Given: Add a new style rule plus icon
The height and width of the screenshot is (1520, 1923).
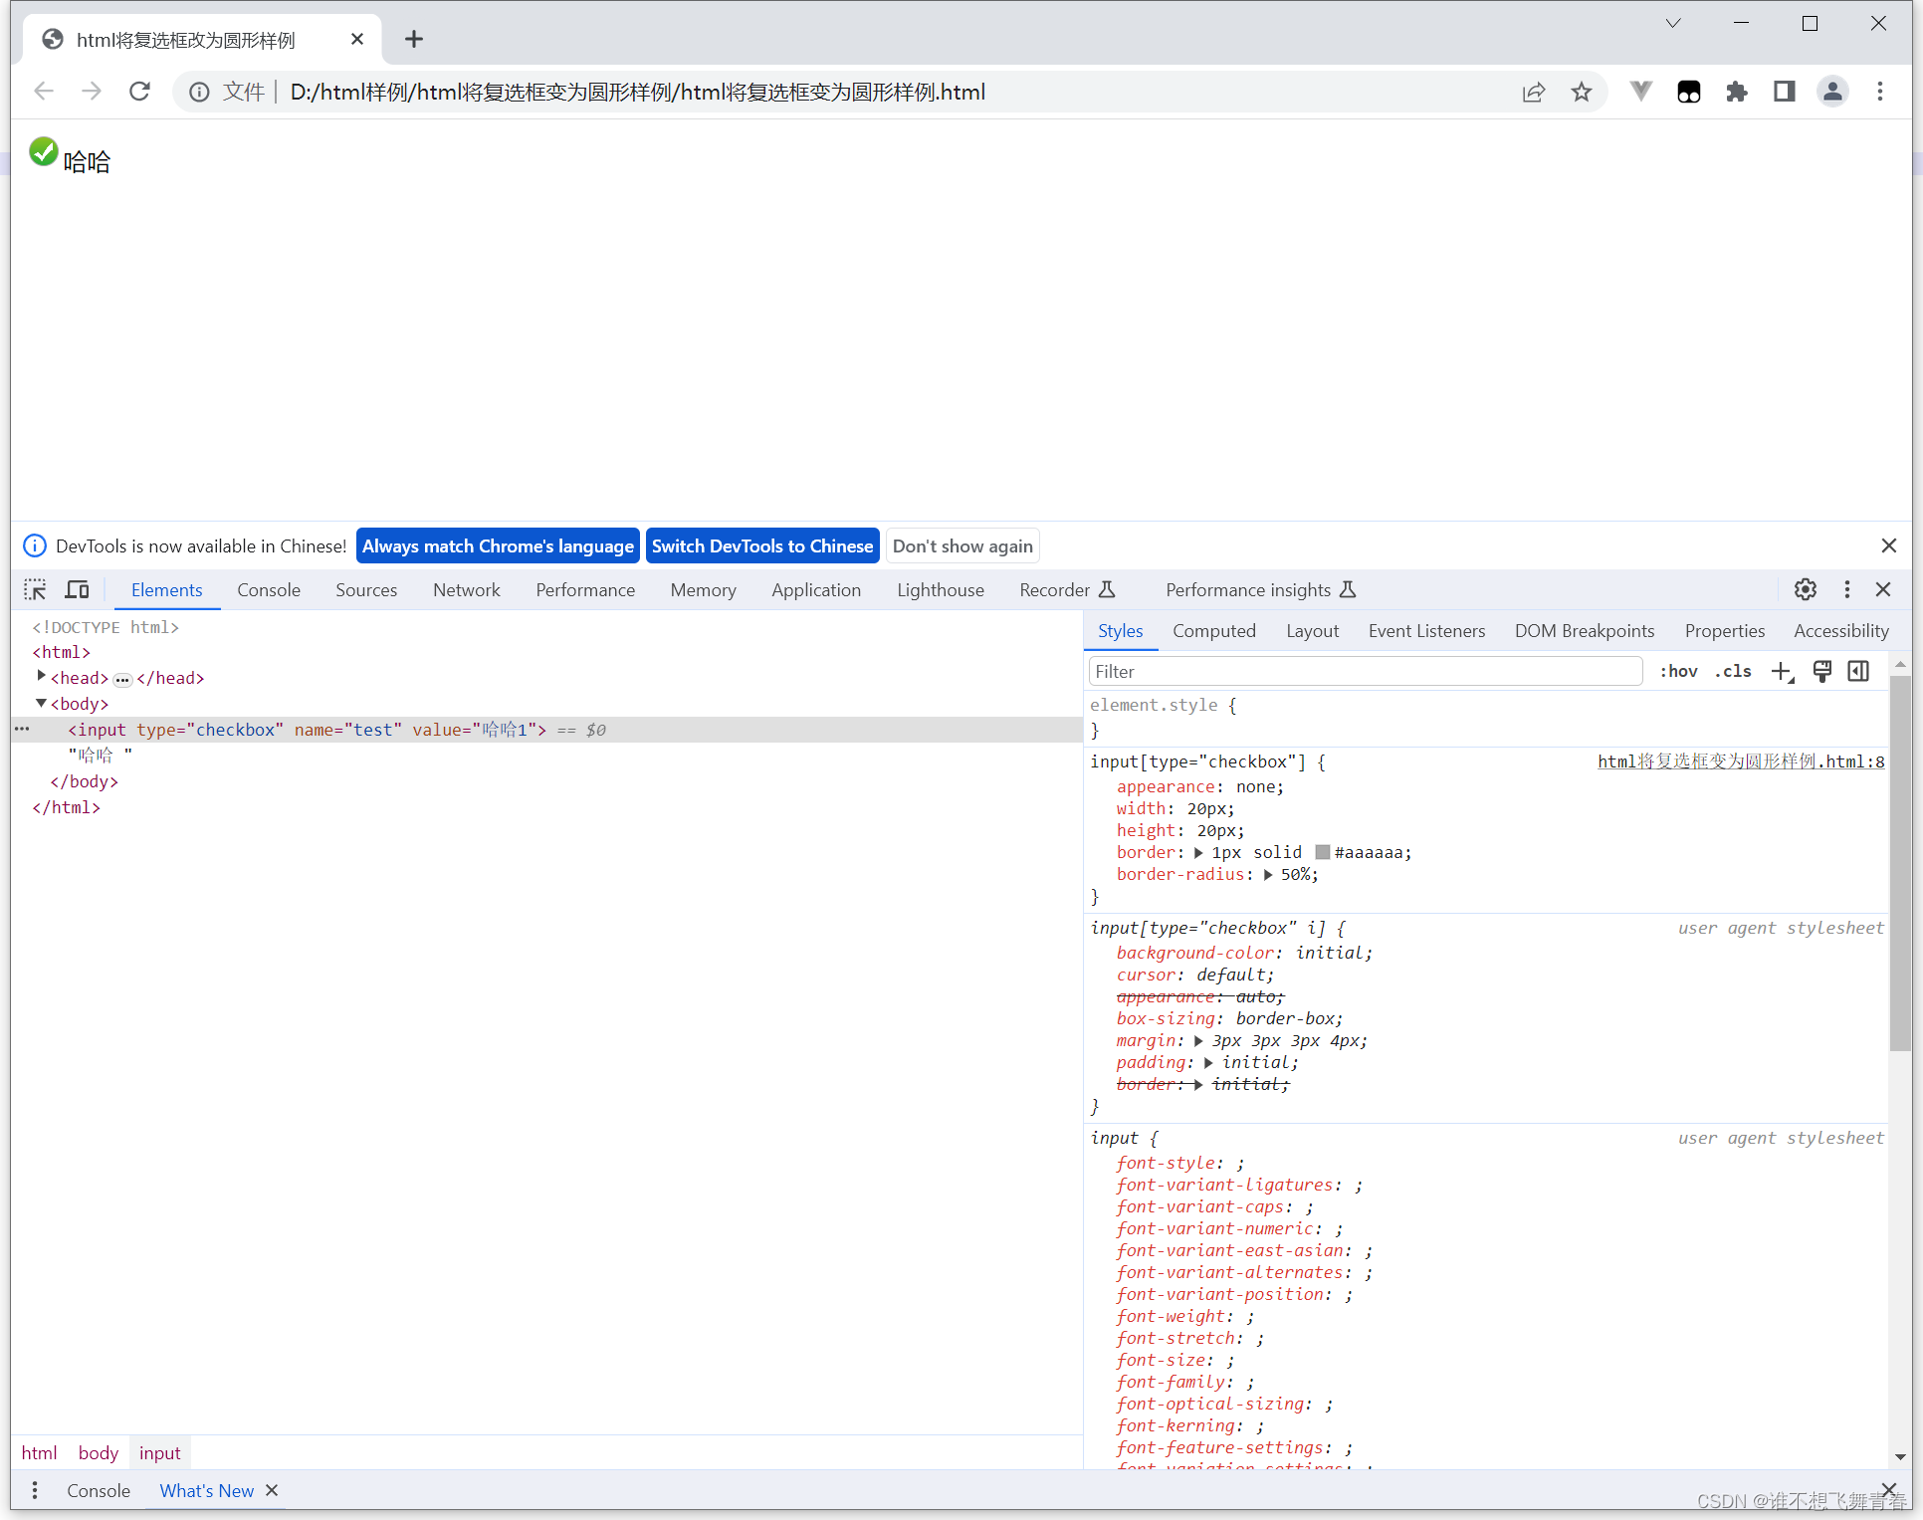Looking at the screenshot, I should point(1783,672).
